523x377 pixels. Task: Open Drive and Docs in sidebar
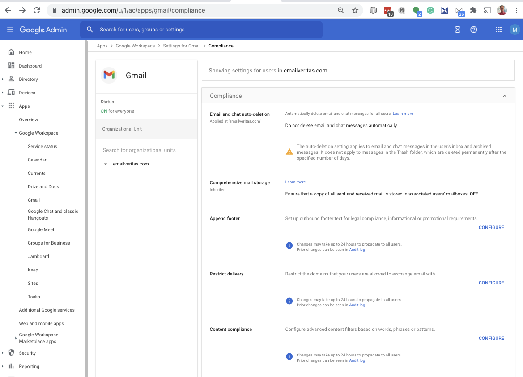pyautogui.click(x=43, y=186)
